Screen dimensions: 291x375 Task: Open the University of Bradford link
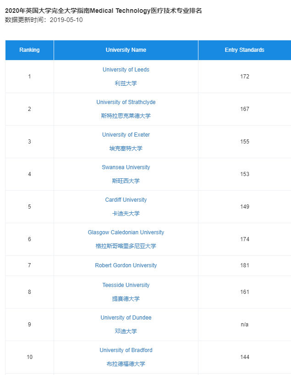click(x=126, y=350)
